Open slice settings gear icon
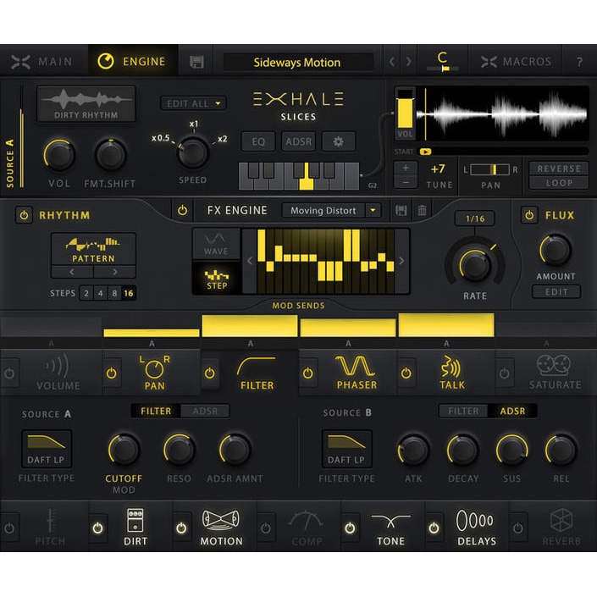Screen dimensions: 597x597 [x=338, y=141]
